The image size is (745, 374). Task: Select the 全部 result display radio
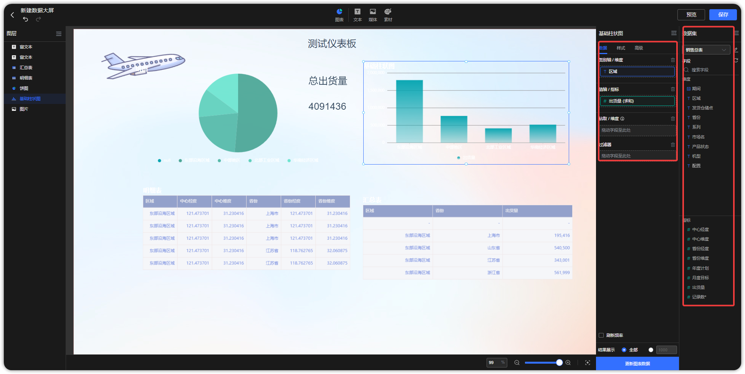pyautogui.click(x=624, y=350)
